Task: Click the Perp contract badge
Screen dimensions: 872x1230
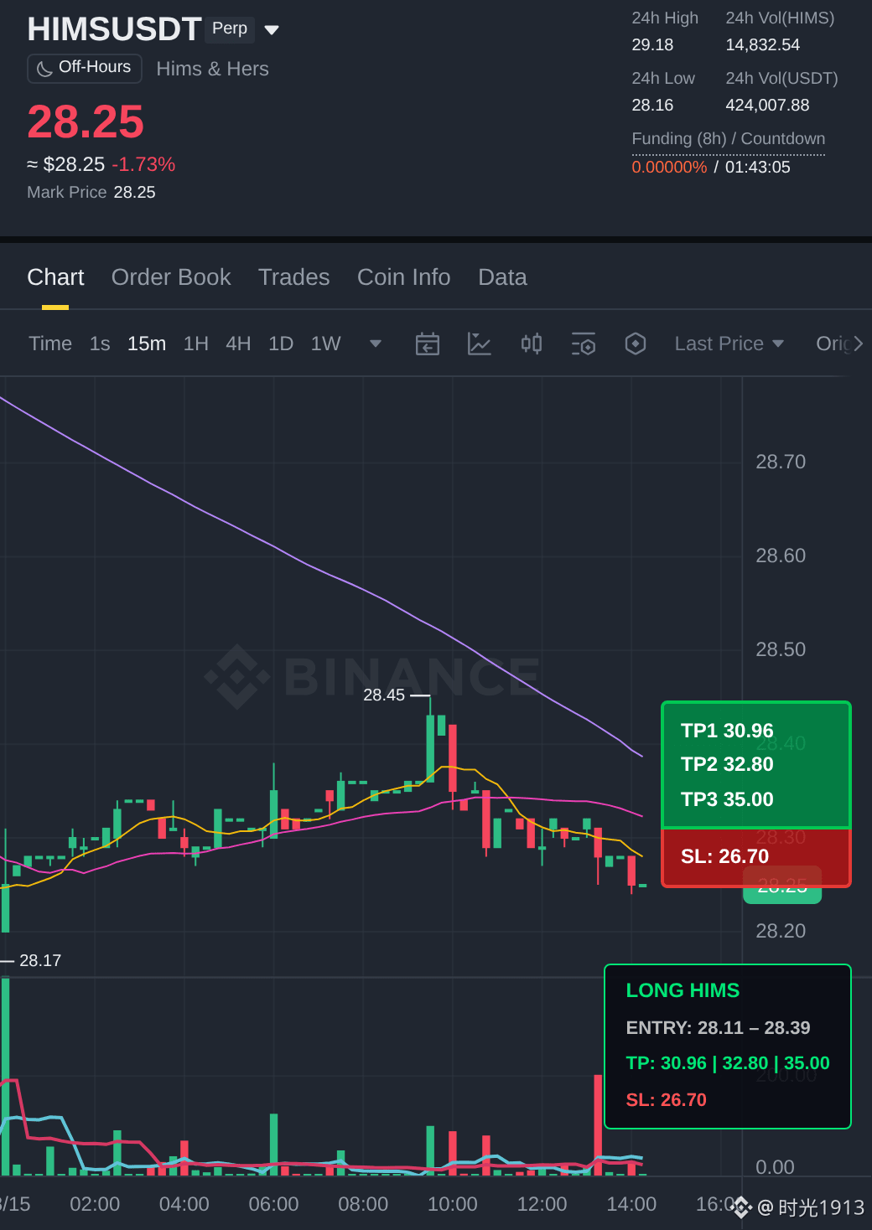Action: pyautogui.click(x=230, y=28)
